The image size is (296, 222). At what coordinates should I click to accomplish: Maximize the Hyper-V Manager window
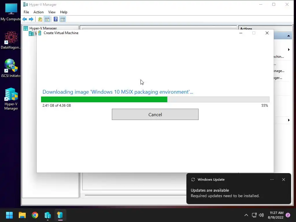coord(274,4)
